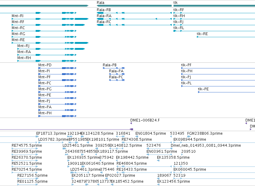Select the tlk-RE transcript label
255x186 pixels.
[202, 34]
